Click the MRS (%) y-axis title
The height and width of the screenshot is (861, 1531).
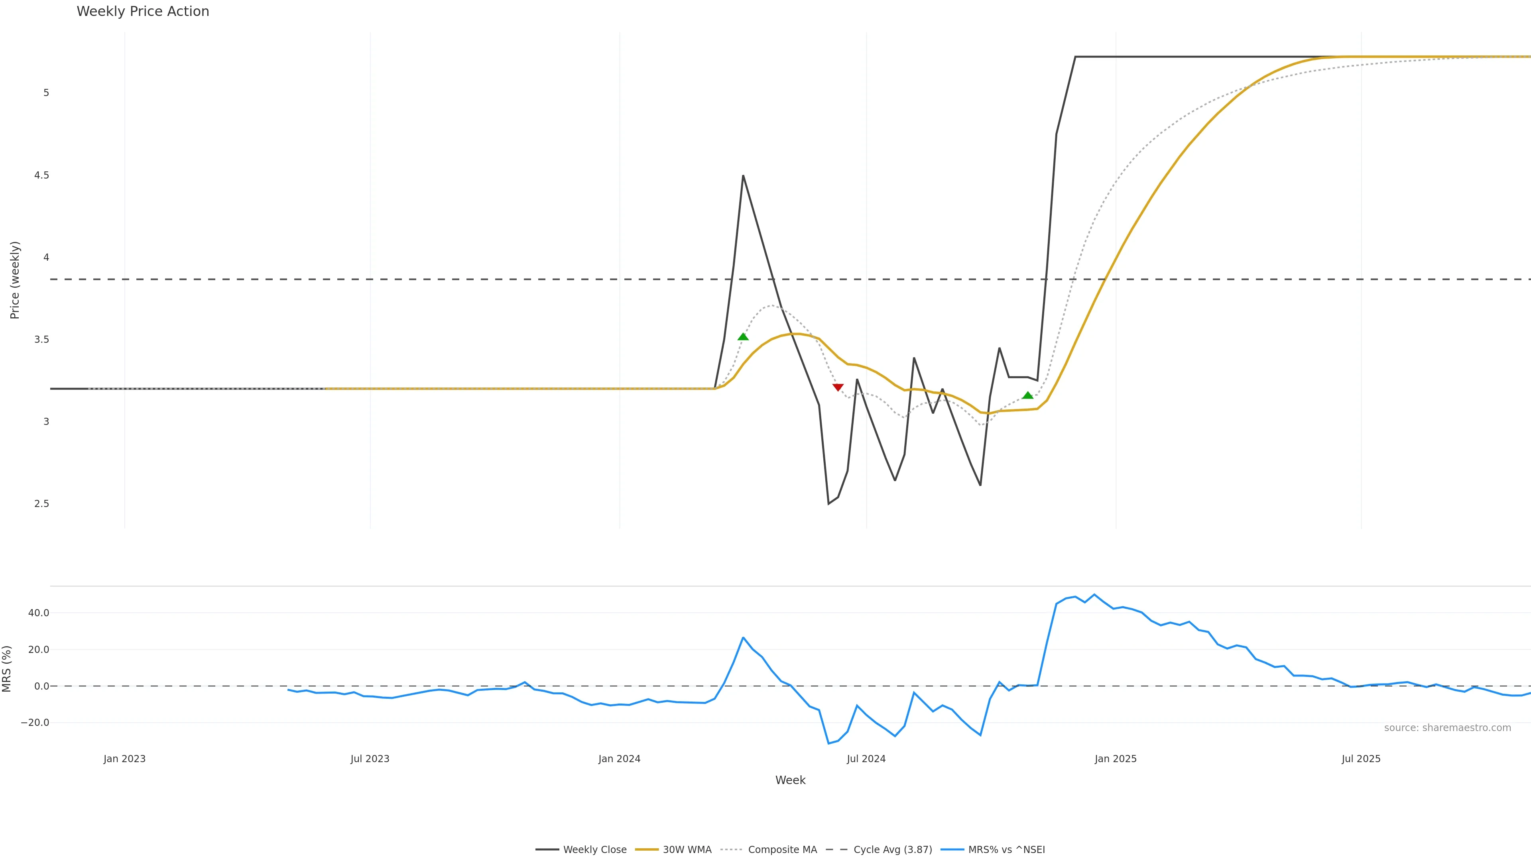pyautogui.click(x=6, y=668)
